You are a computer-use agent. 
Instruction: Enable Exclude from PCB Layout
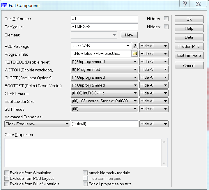[7, 178]
